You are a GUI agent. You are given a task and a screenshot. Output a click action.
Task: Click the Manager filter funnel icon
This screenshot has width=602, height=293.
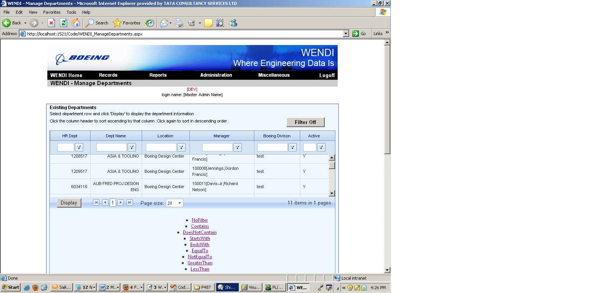[237, 147]
